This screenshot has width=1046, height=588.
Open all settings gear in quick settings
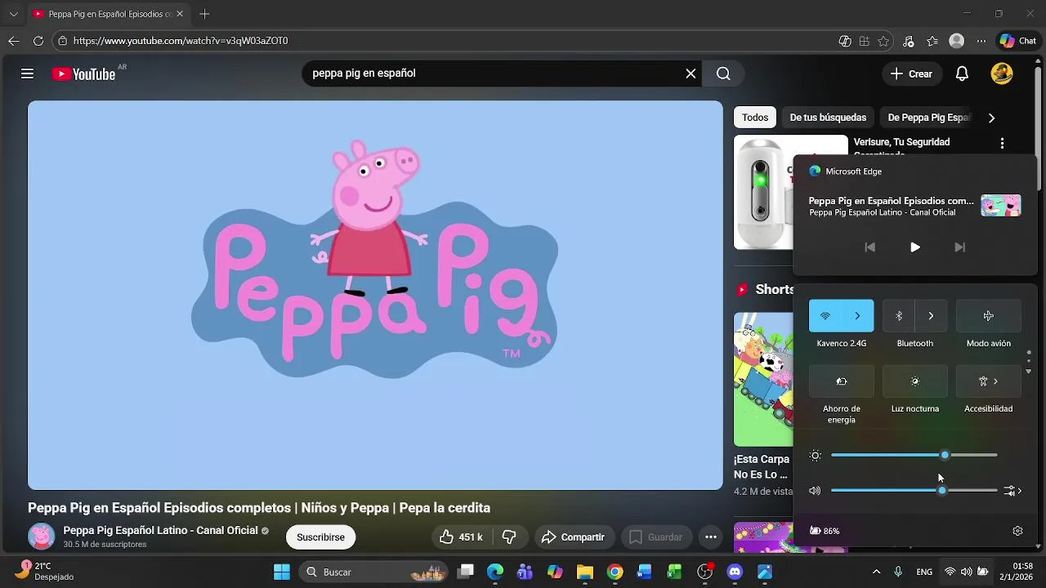click(x=1017, y=531)
